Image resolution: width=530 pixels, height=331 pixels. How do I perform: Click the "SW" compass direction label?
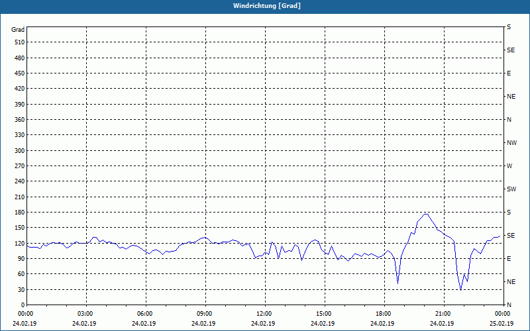[511, 189]
